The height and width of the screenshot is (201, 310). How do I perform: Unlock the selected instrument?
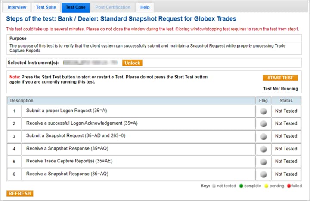[x=132, y=63]
